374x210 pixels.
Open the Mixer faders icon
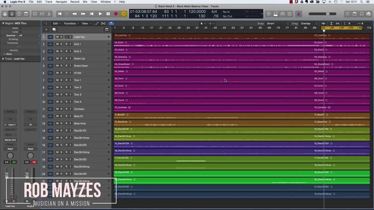[x=42, y=14]
